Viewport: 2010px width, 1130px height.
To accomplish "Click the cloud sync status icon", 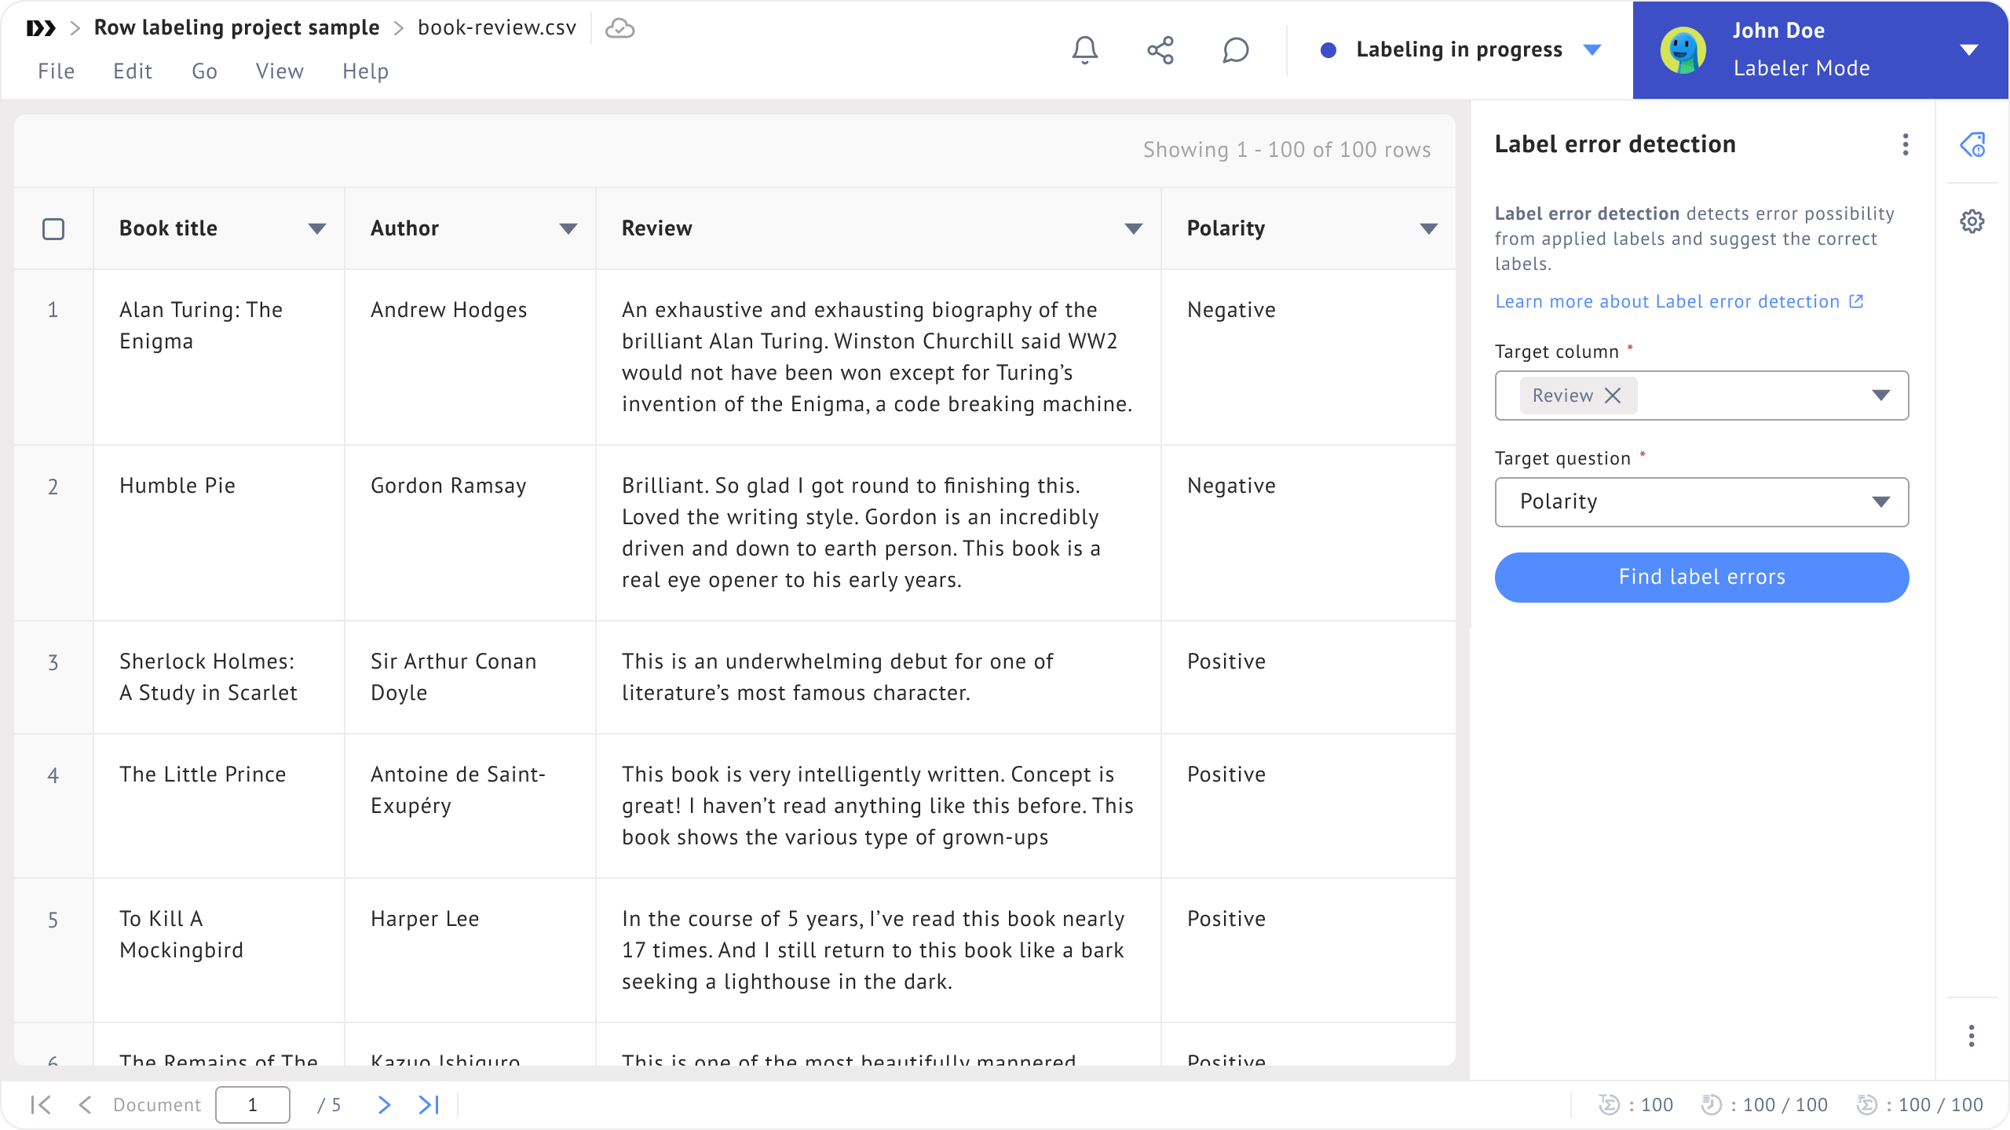I will (x=619, y=29).
